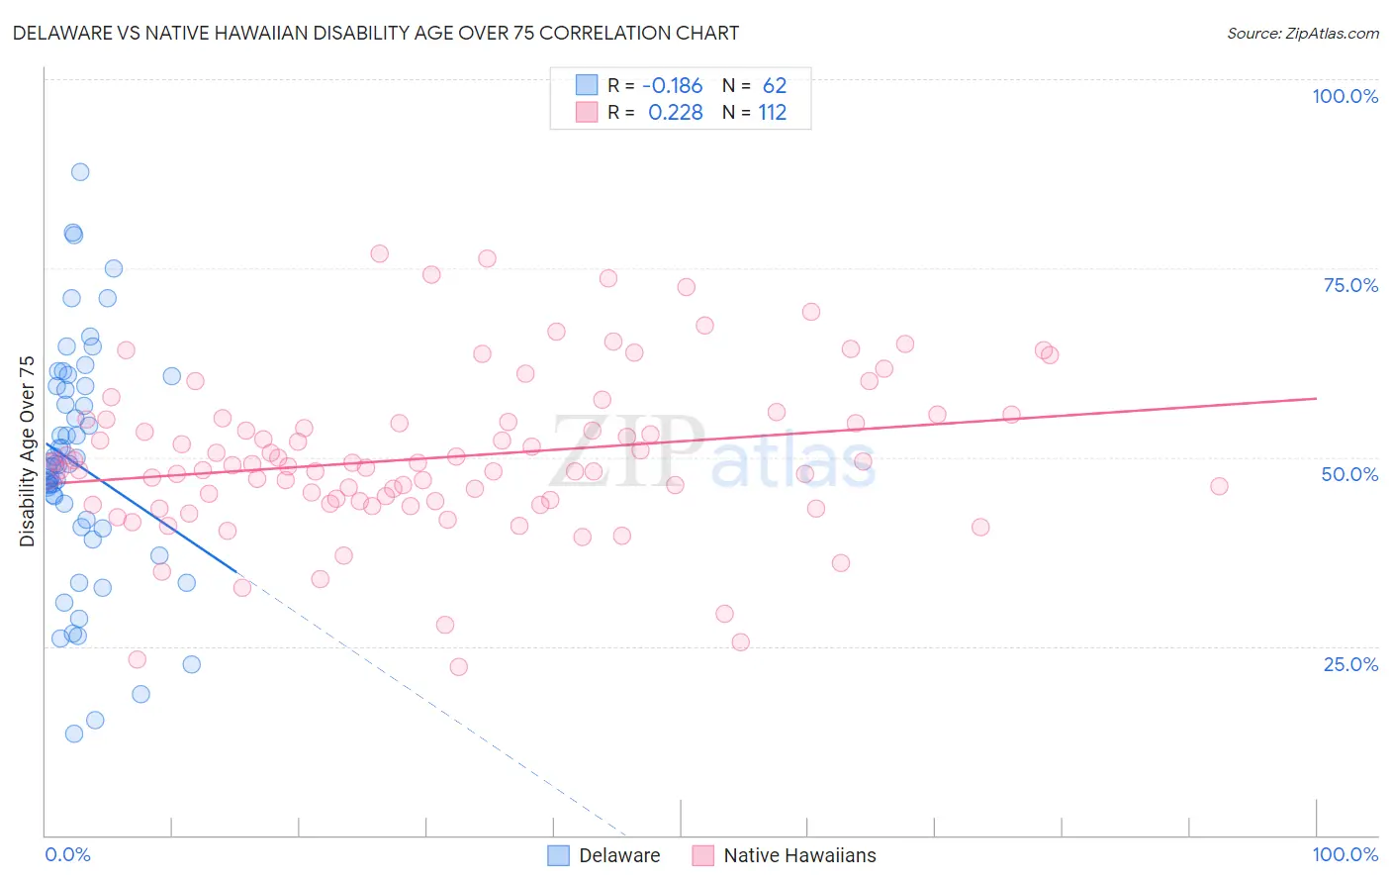Click the 100.0% y-axis label

(1345, 96)
